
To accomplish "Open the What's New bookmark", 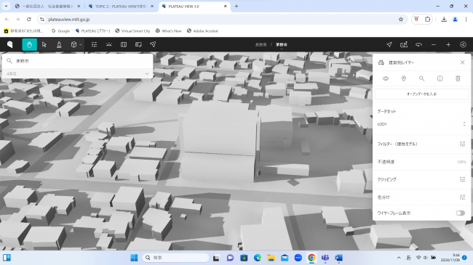I will [168, 30].
